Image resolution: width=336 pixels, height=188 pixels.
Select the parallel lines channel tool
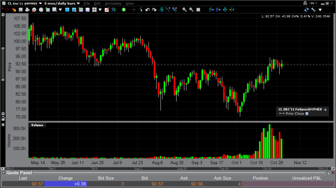pyautogui.click(x=175, y=10)
